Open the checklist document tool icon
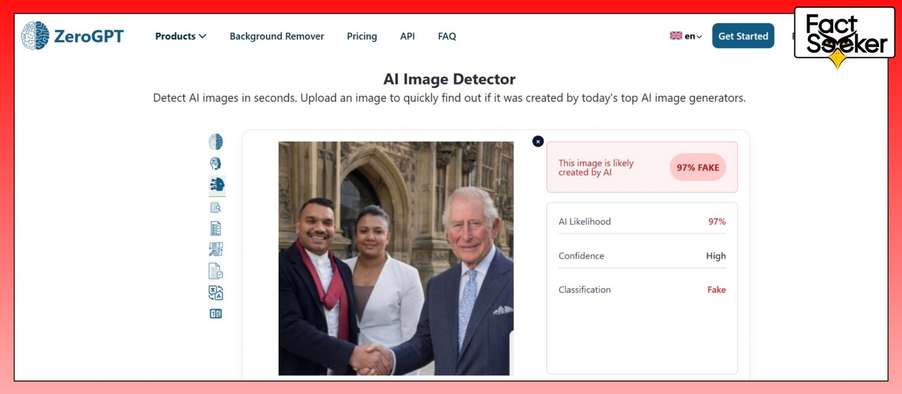The width and height of the screenshot is (902, 394). click(x=216, y=228)
